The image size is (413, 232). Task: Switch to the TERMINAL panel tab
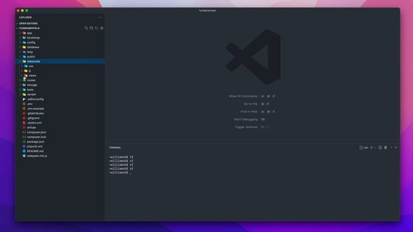115,148
